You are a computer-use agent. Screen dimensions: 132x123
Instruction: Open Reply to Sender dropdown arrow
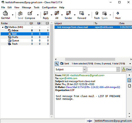click(x=75, y=15)
